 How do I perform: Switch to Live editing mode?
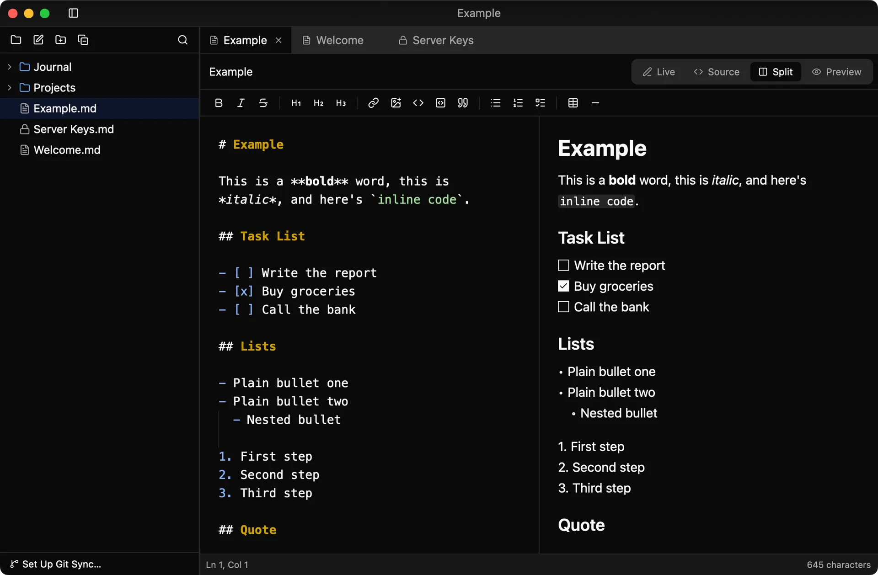(x=658, y=72)
